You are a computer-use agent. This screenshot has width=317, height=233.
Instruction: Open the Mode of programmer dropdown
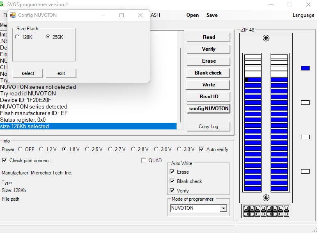point(223,208)
